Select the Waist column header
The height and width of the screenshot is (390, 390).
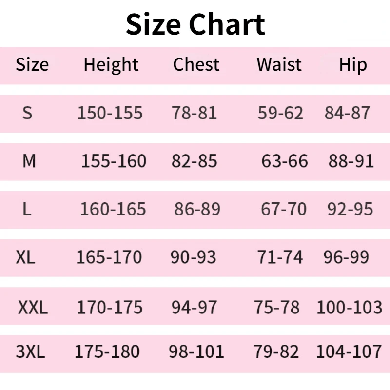click(x=279, y=65)
